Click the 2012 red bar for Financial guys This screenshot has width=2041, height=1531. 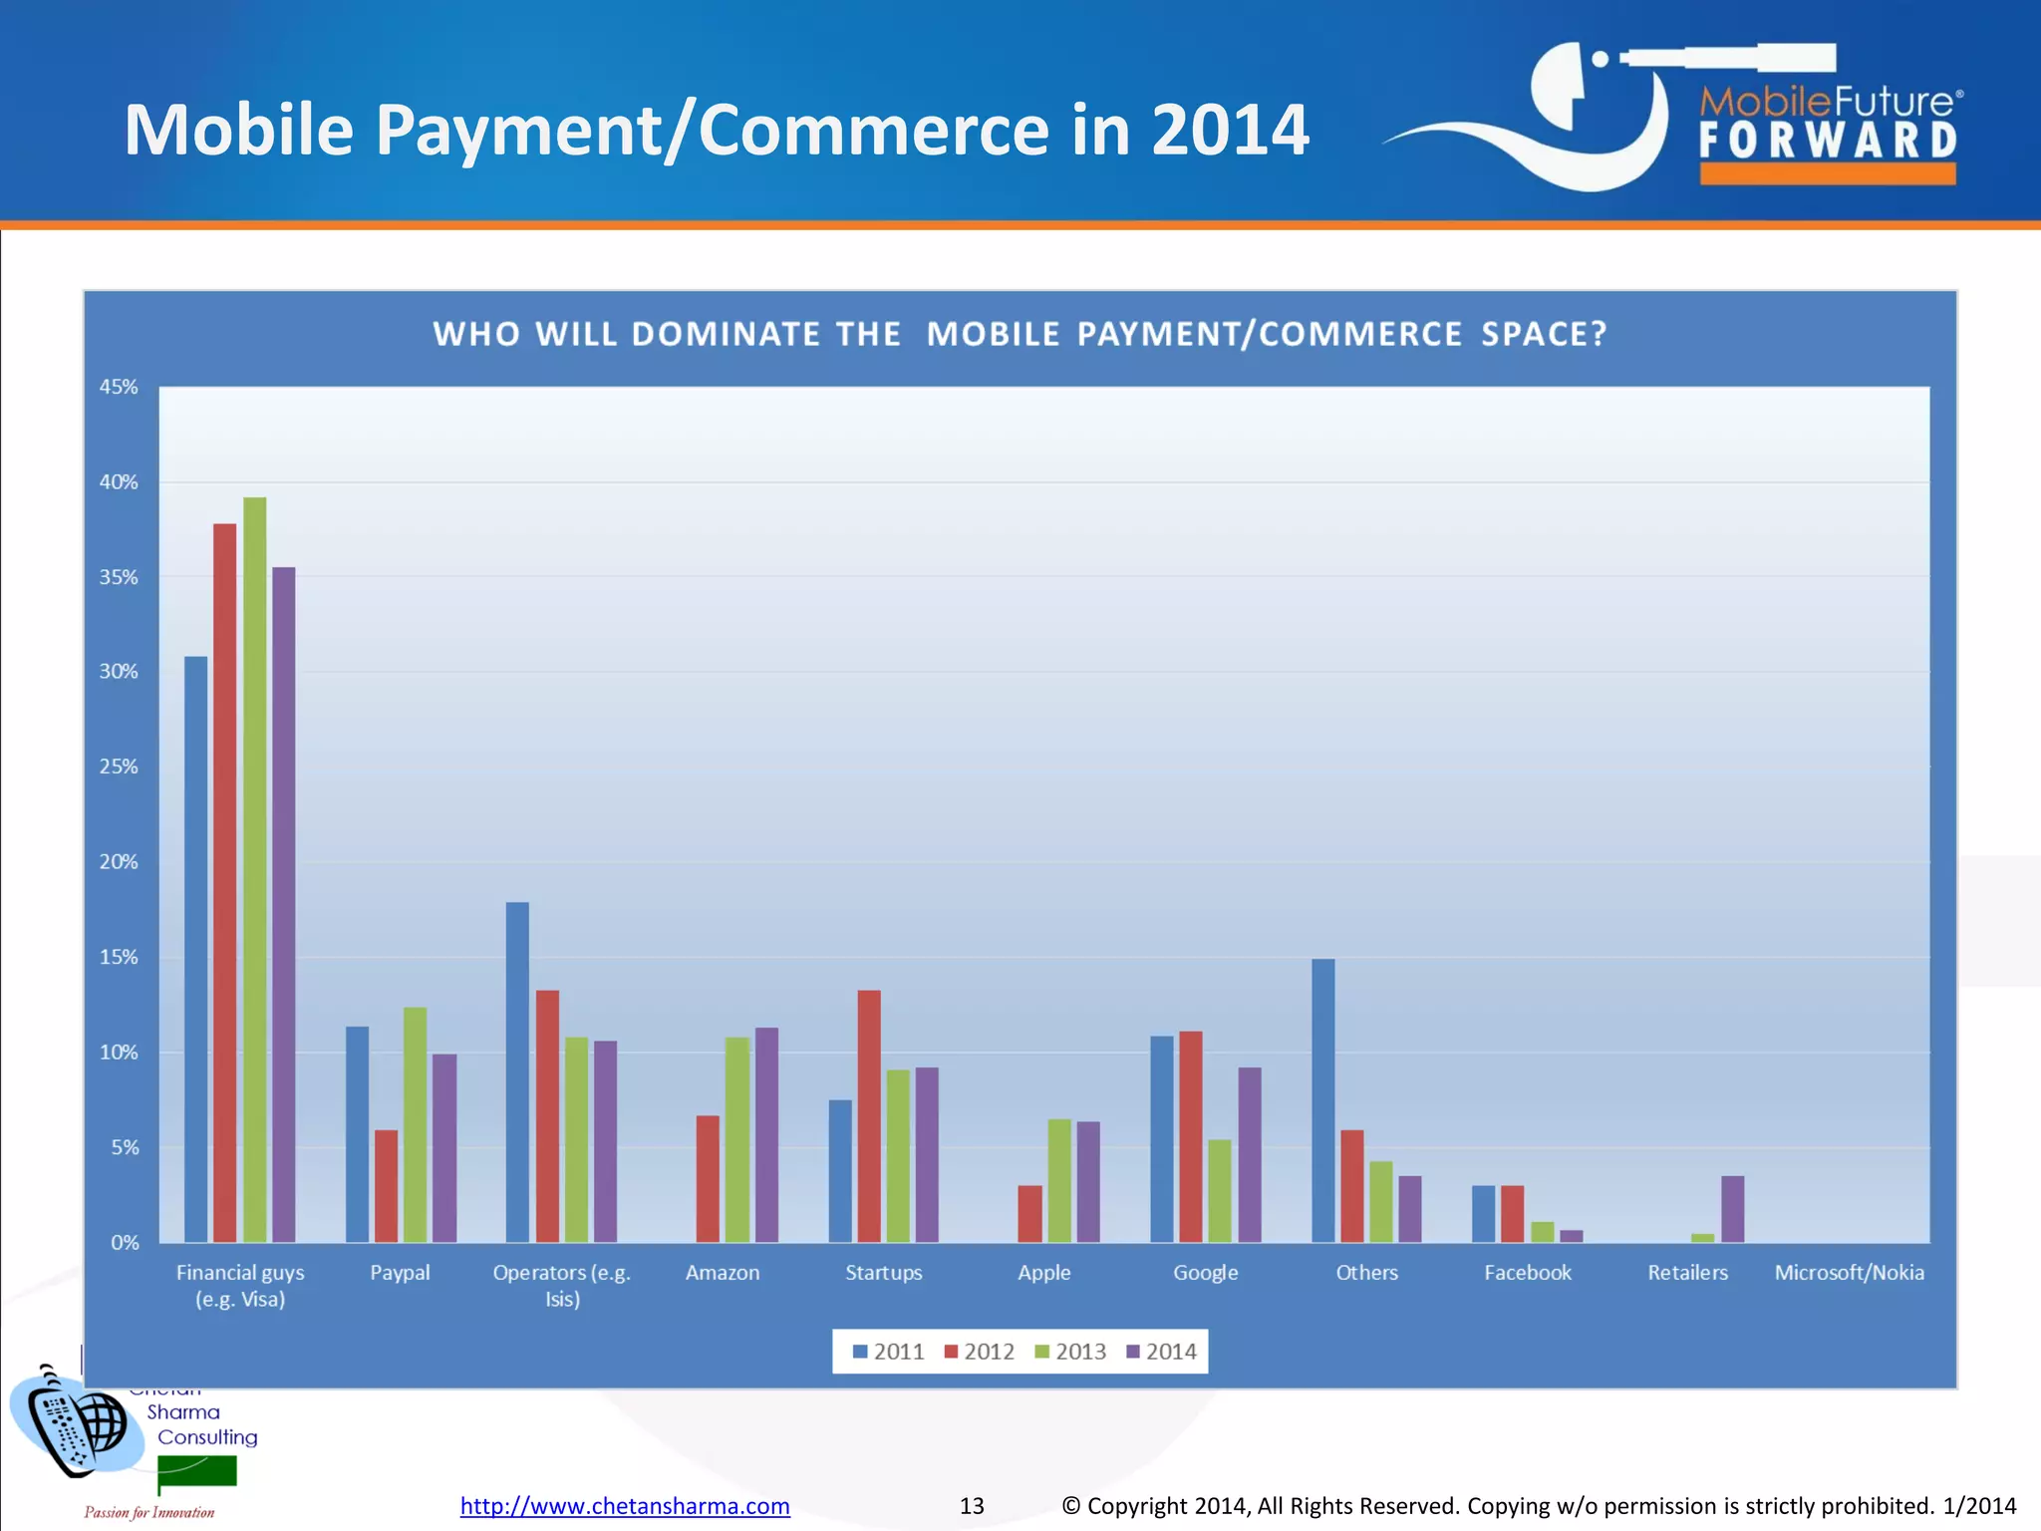(225, 882)
